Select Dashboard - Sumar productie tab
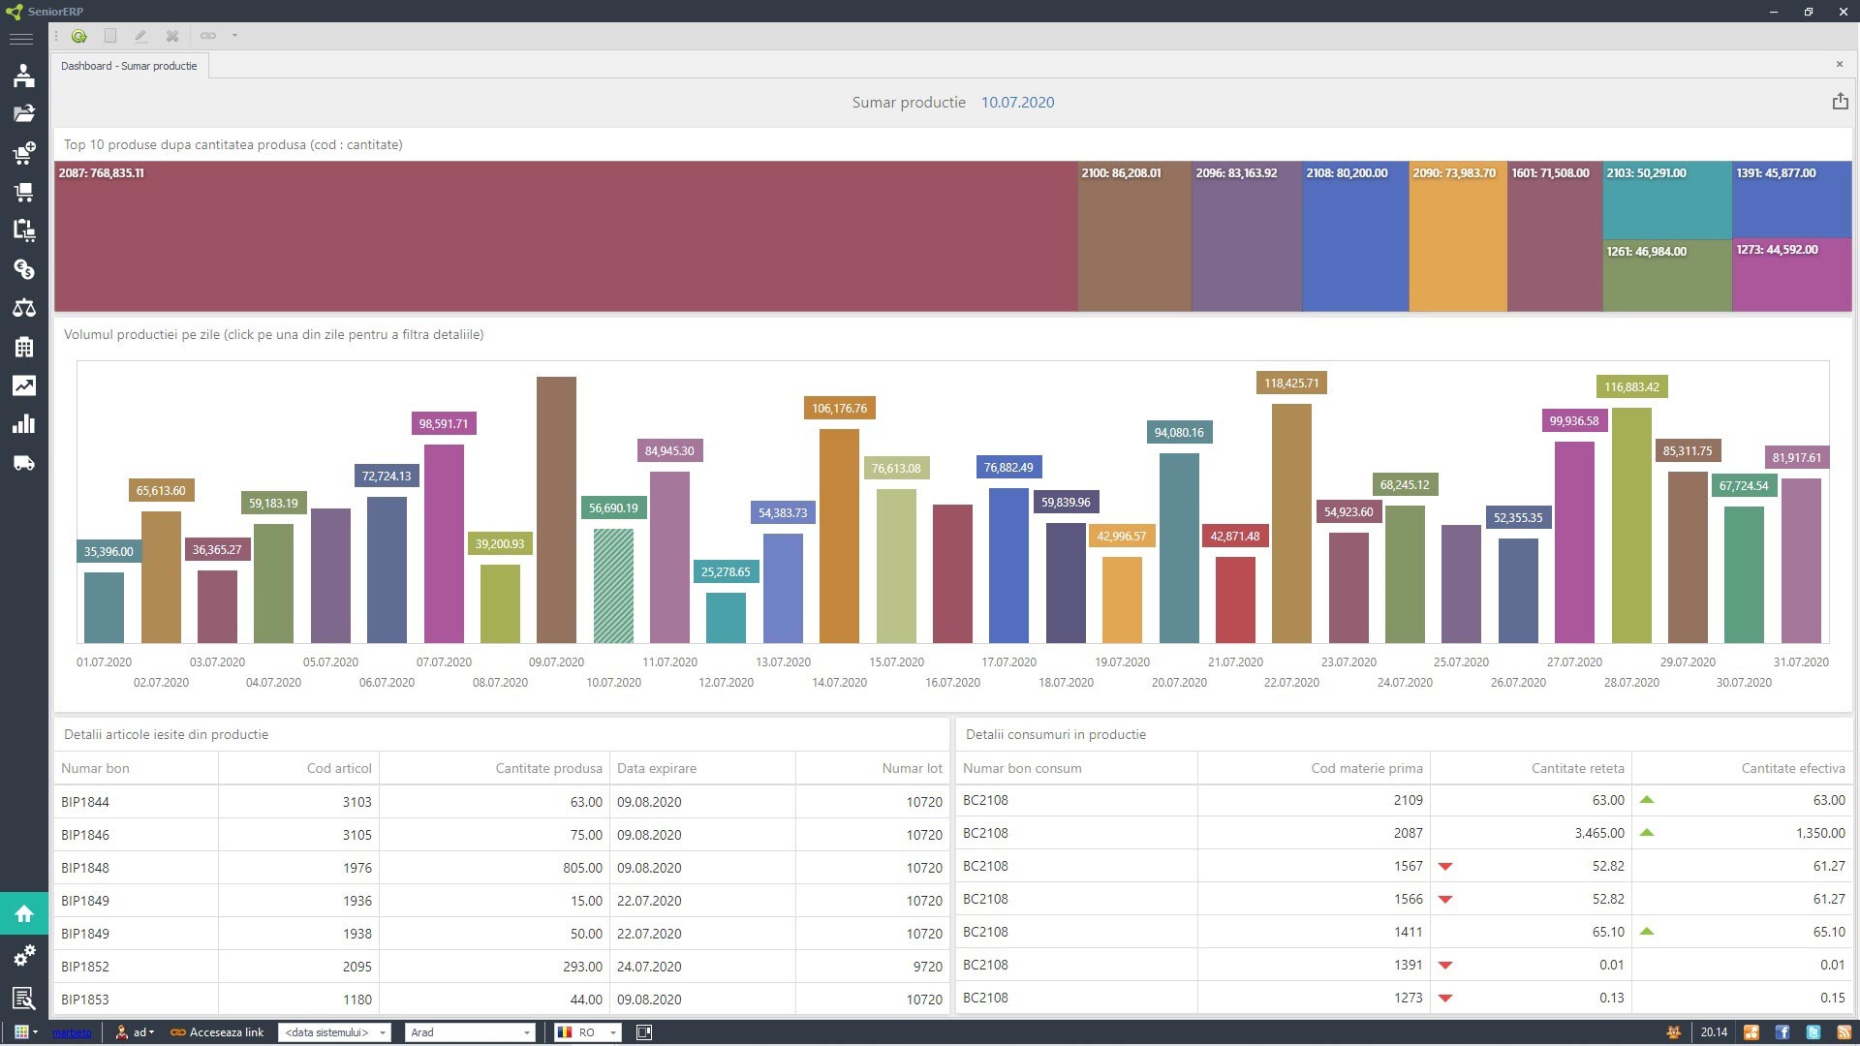The height and width of the screenshot is (1046, 1860). coord(129,66)
